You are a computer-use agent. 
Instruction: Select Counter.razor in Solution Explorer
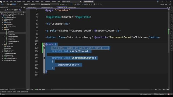pos(11,33)
